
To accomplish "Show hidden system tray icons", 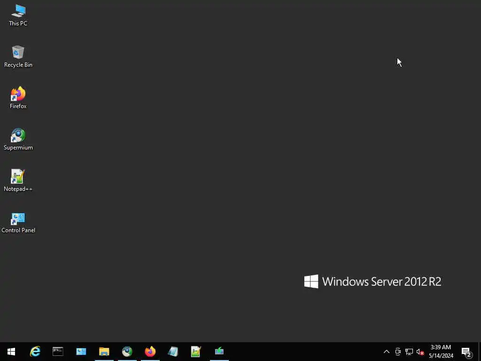I will [387, 352].
